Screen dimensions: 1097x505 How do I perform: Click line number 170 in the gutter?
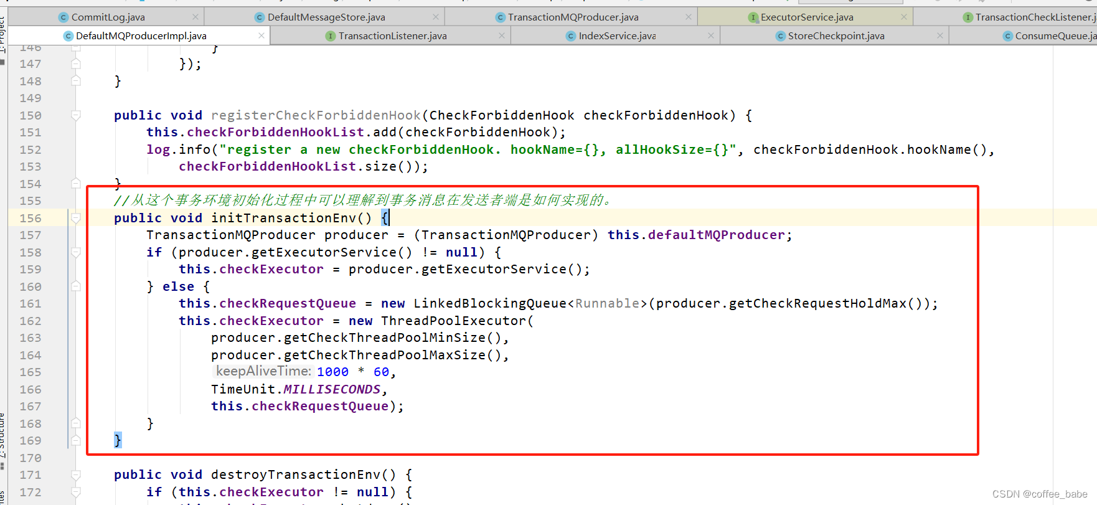(31, 458)
